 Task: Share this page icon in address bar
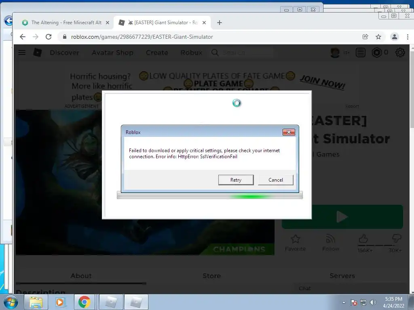tap(365, 37)
